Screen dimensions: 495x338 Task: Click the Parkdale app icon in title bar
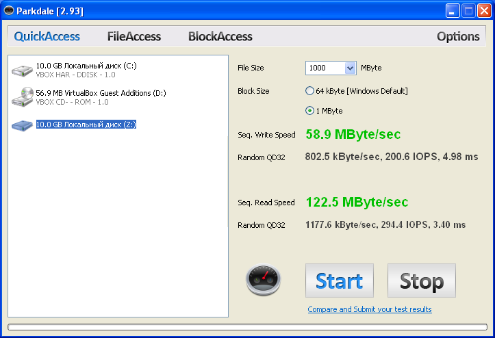click(8, 11)
